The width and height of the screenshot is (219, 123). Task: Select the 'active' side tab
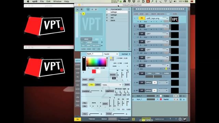(x=78, y=61)
